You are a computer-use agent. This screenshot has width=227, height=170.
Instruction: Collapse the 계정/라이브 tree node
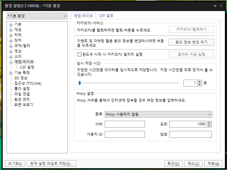[11, 62]
